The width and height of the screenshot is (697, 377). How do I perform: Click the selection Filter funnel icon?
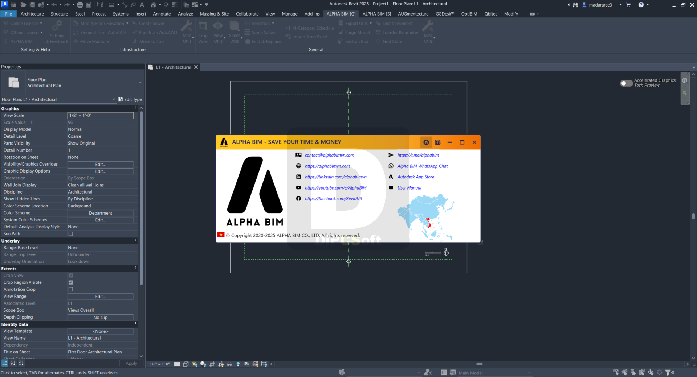tap(668, 372)
